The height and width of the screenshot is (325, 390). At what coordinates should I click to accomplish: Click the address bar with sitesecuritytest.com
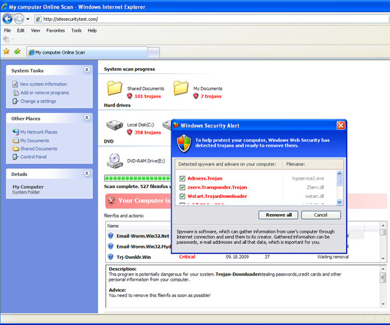tap(213, 19)
